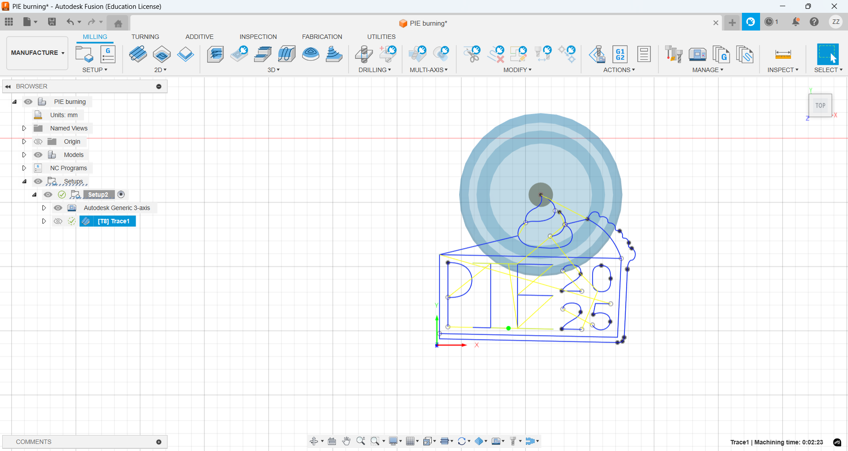Screen dimensions: 848x451
Task: Click the Post Process icon under Actions
Action: [x=597, y=54]
